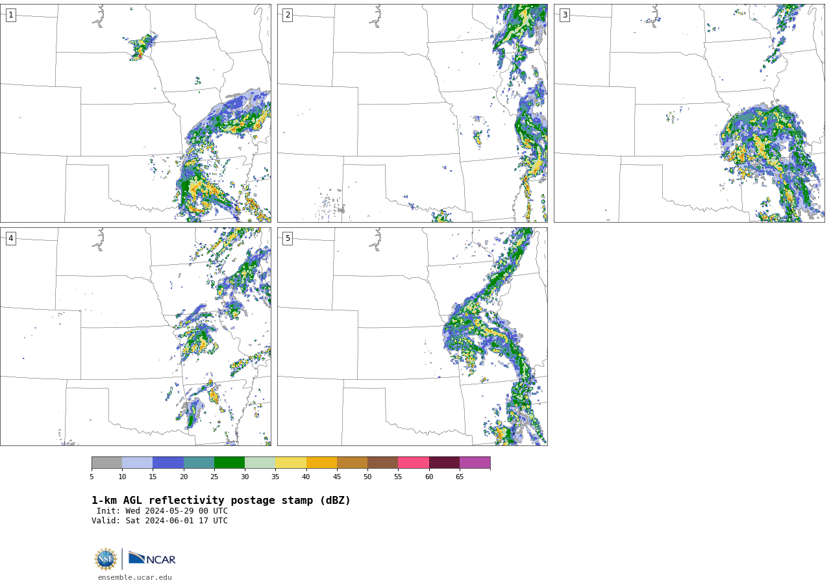Click the pale green 30-35 dBZ swatch

click(x=260, y=463)
